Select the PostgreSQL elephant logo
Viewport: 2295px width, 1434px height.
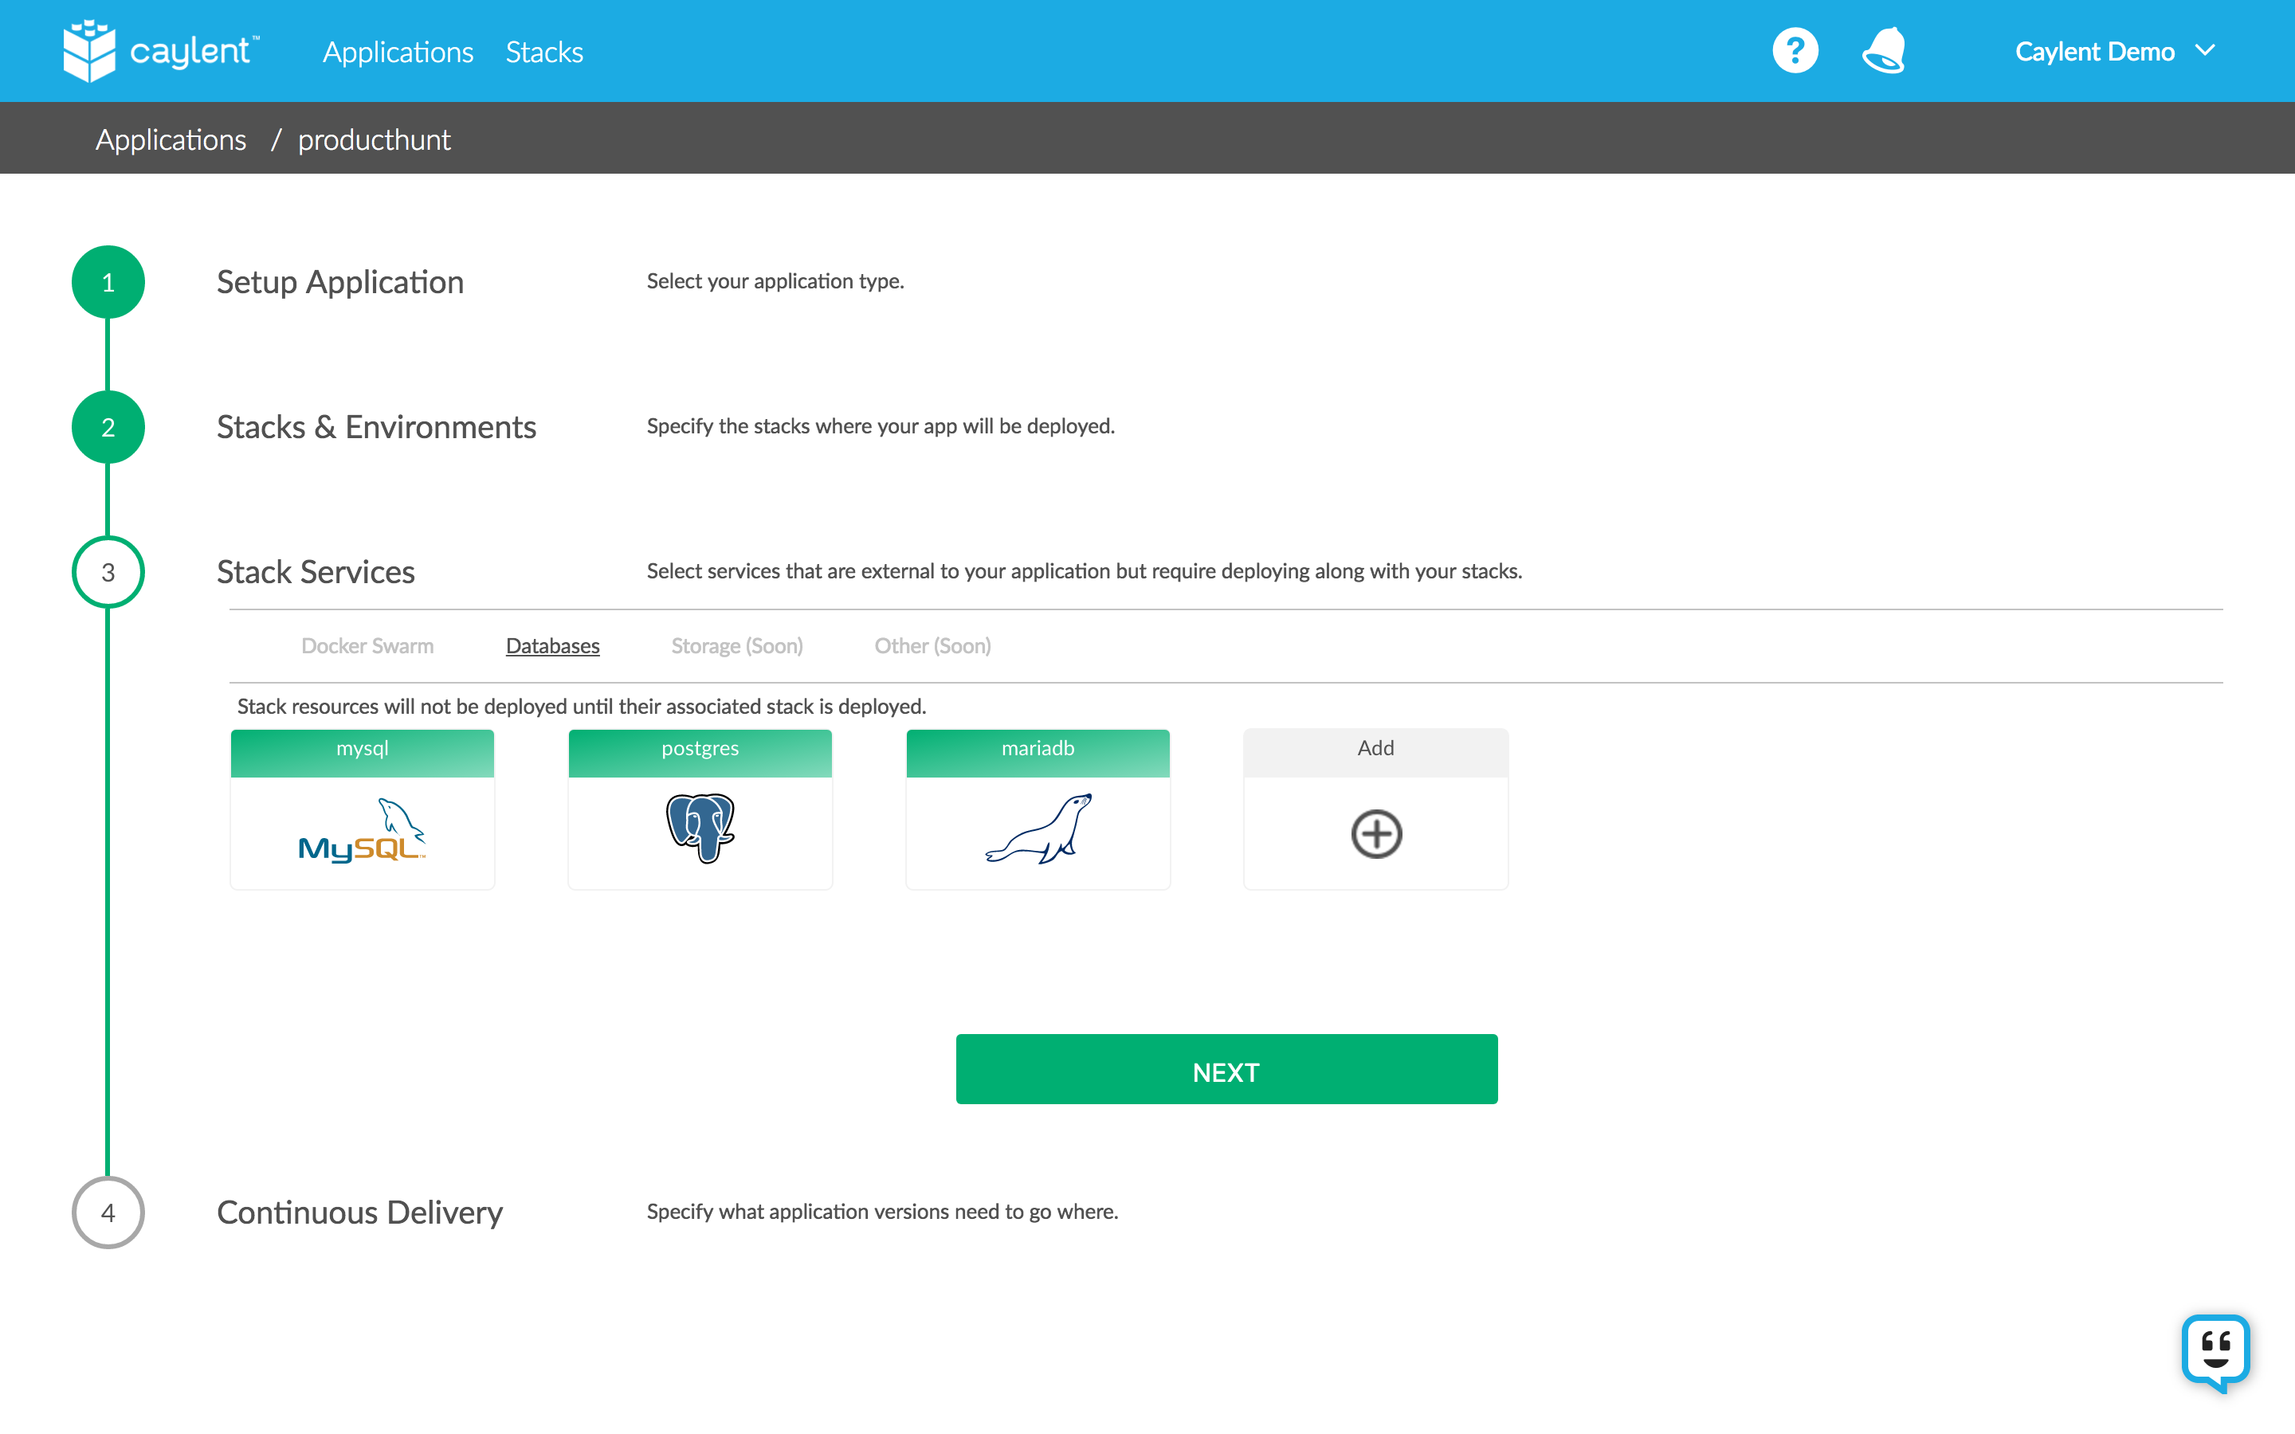point(700,828)
